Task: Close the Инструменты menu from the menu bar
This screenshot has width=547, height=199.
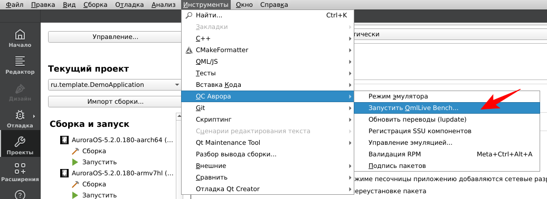Action: [x=206, y=5]
